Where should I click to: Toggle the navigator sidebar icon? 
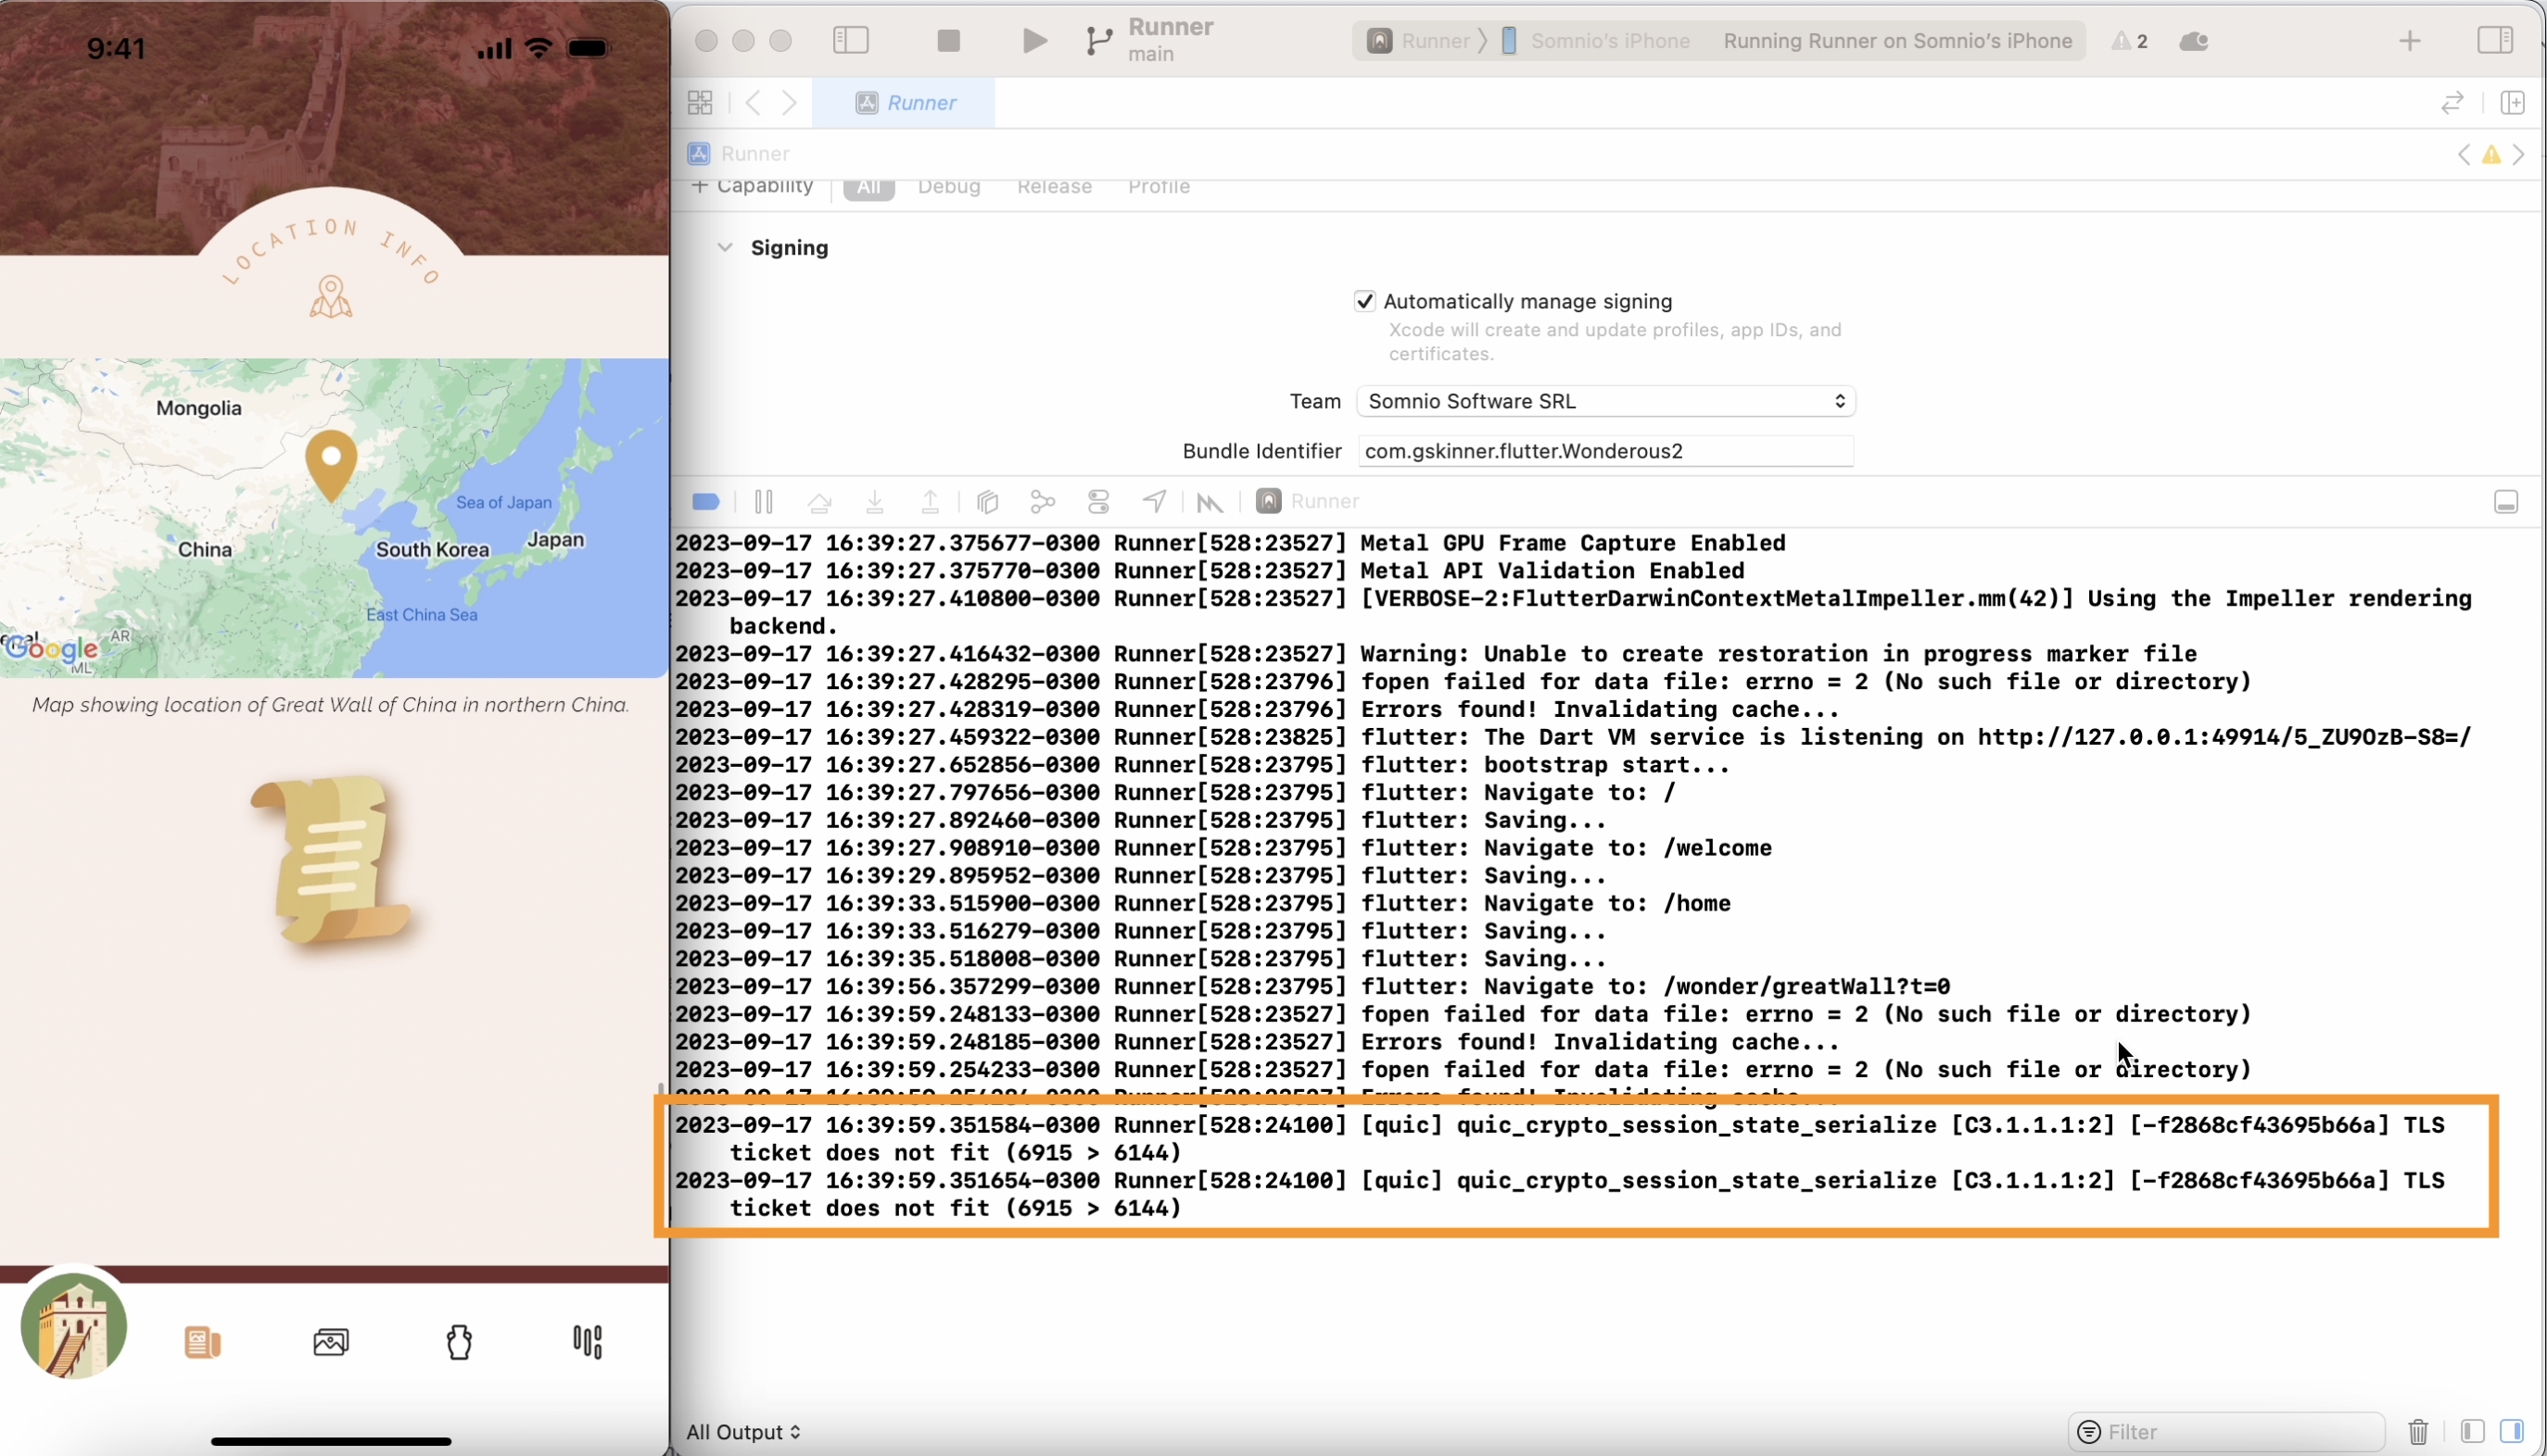pos(850,41)
